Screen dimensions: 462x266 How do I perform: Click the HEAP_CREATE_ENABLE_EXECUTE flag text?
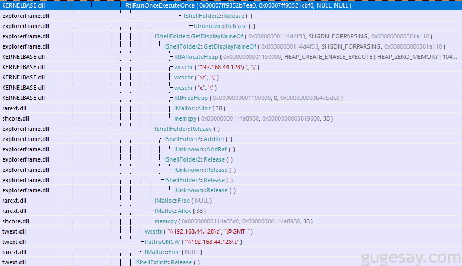328,57
